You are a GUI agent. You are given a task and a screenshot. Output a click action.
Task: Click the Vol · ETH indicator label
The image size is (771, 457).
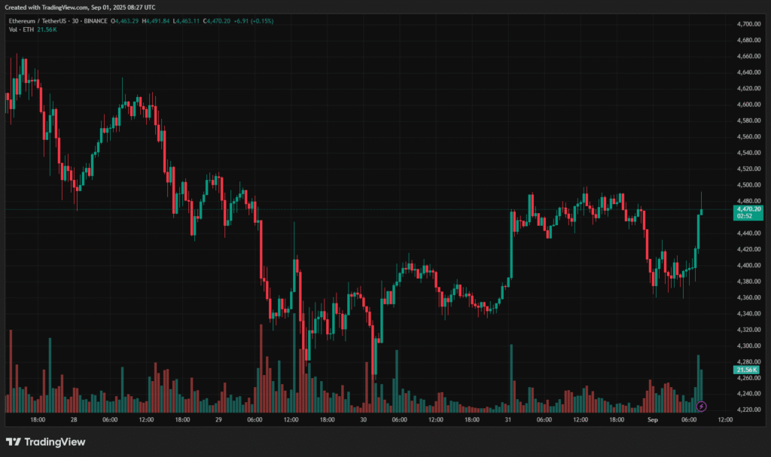click(x=21, y=29)
